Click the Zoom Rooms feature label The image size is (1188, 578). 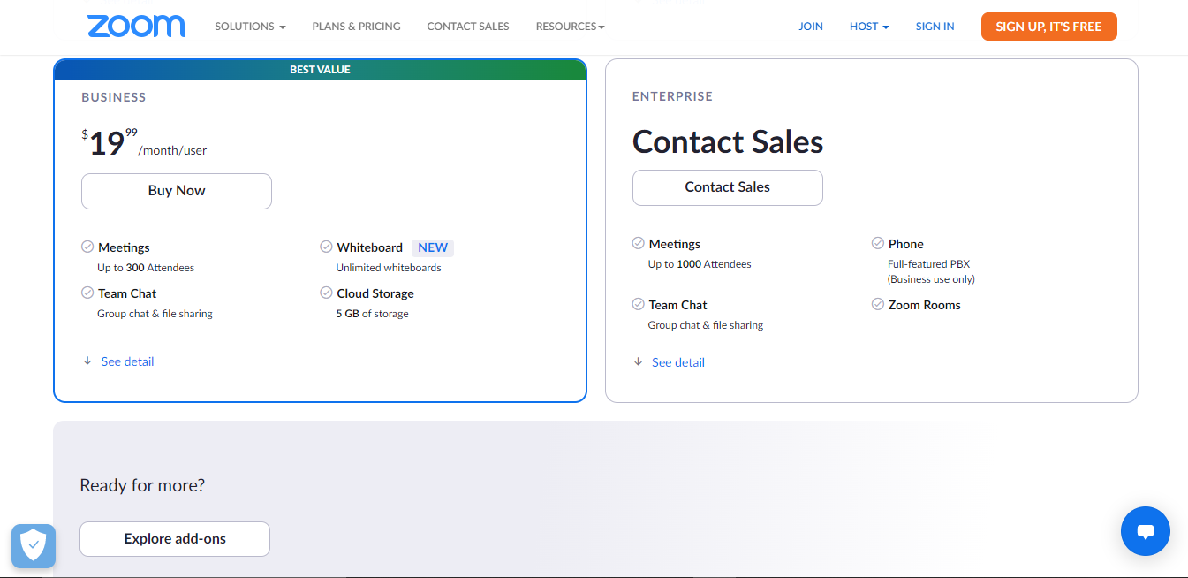(x=924, y=305)
